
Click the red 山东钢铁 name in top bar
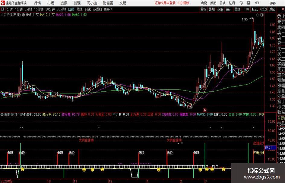[183, 3]
